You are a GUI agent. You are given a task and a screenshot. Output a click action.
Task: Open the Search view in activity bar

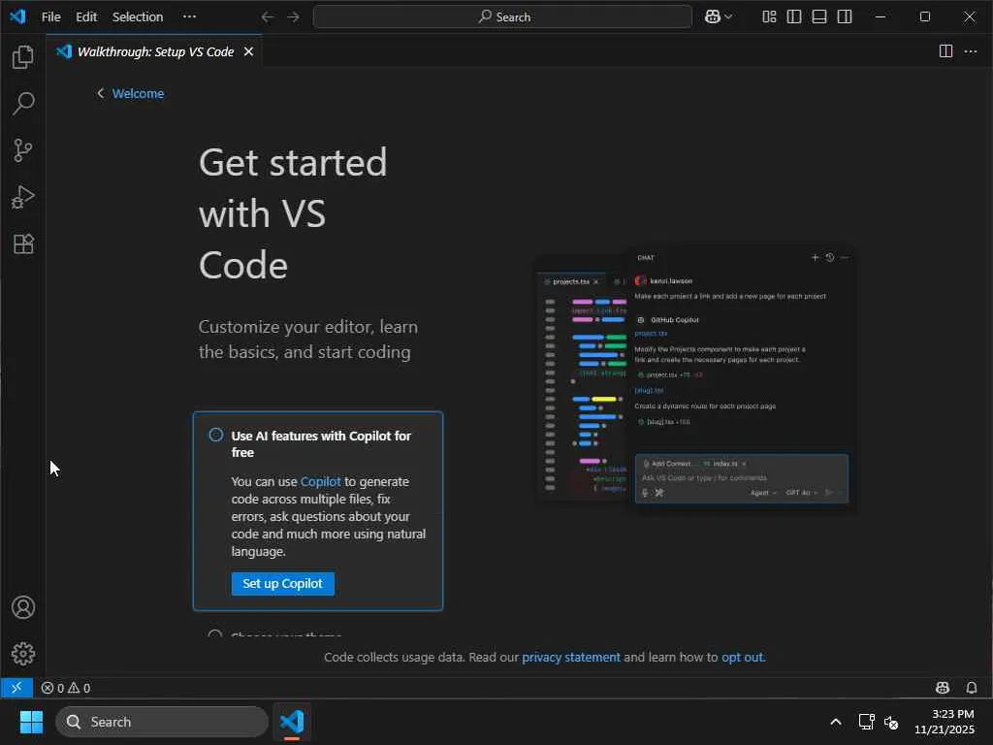click(x=23, y=103)
